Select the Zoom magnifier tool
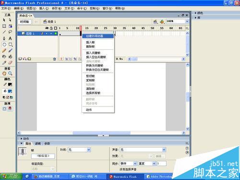 tap(10, 73)
